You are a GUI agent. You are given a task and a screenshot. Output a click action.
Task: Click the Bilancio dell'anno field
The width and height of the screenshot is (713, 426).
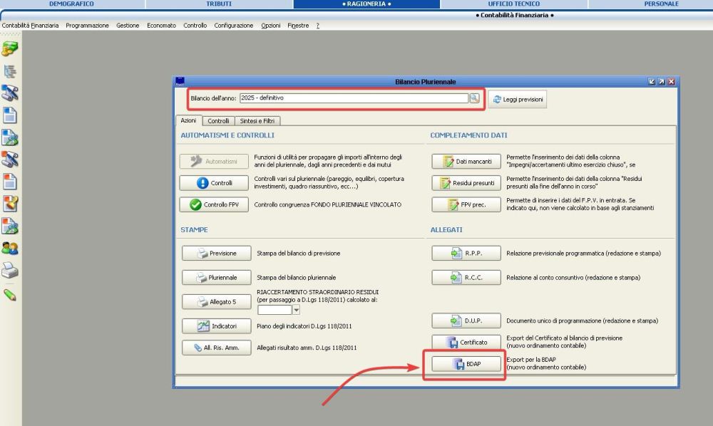[354, 98]
